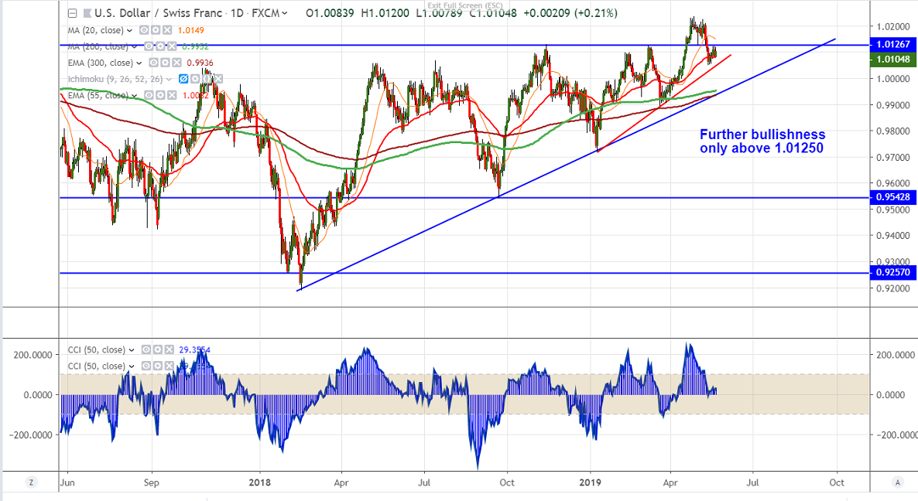The height and width of the screenshot is (501, 918).
Task: Hide the MA (20, close) indicator
Action: (x=145, y=30)
